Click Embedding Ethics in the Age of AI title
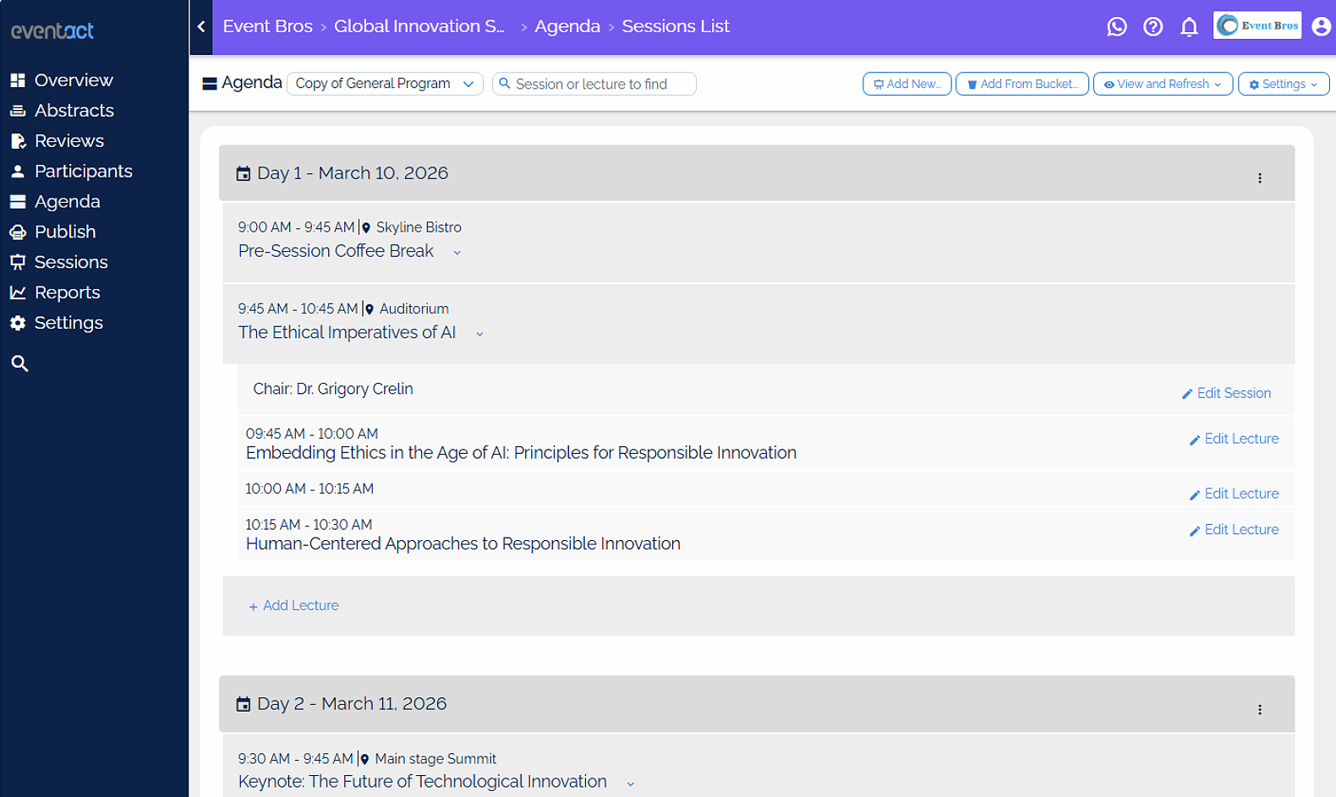 click(521, 453)
